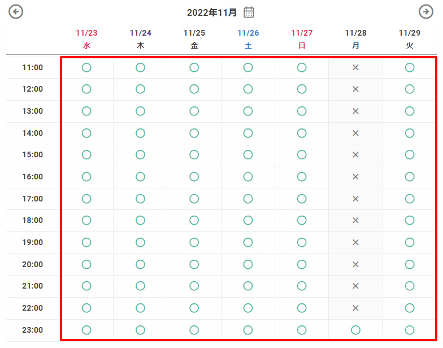This screenshot has width=443, height=348.
Task: Click the 11/27 Sunday column header
Action: [x=302, y=39]
